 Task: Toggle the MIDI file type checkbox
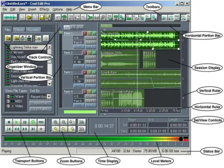pyautogui.click(x=8, y=101)
